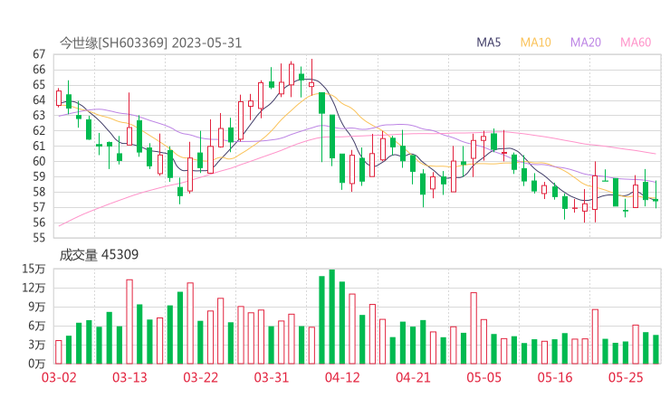Click the 15万 volume axis label
The width and height of the screenshot is (670, 398).
point(33,269)
